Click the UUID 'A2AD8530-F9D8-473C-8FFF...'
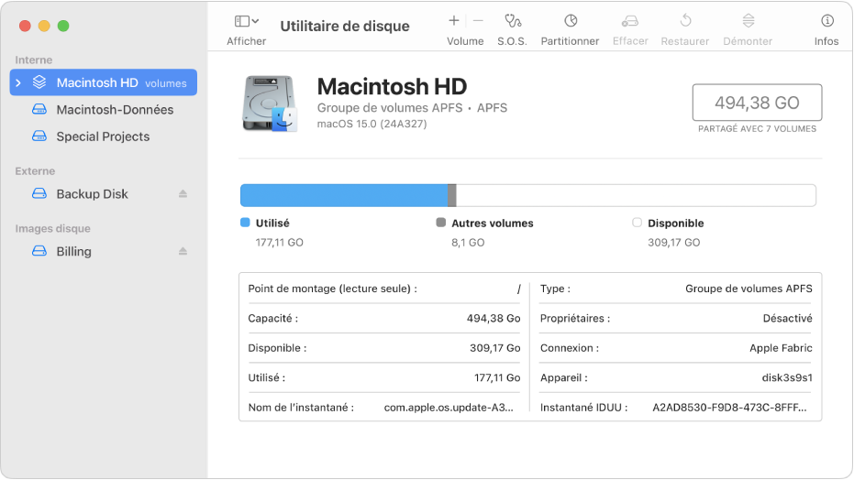Screen dimensions: 854x480 (730, 408)
